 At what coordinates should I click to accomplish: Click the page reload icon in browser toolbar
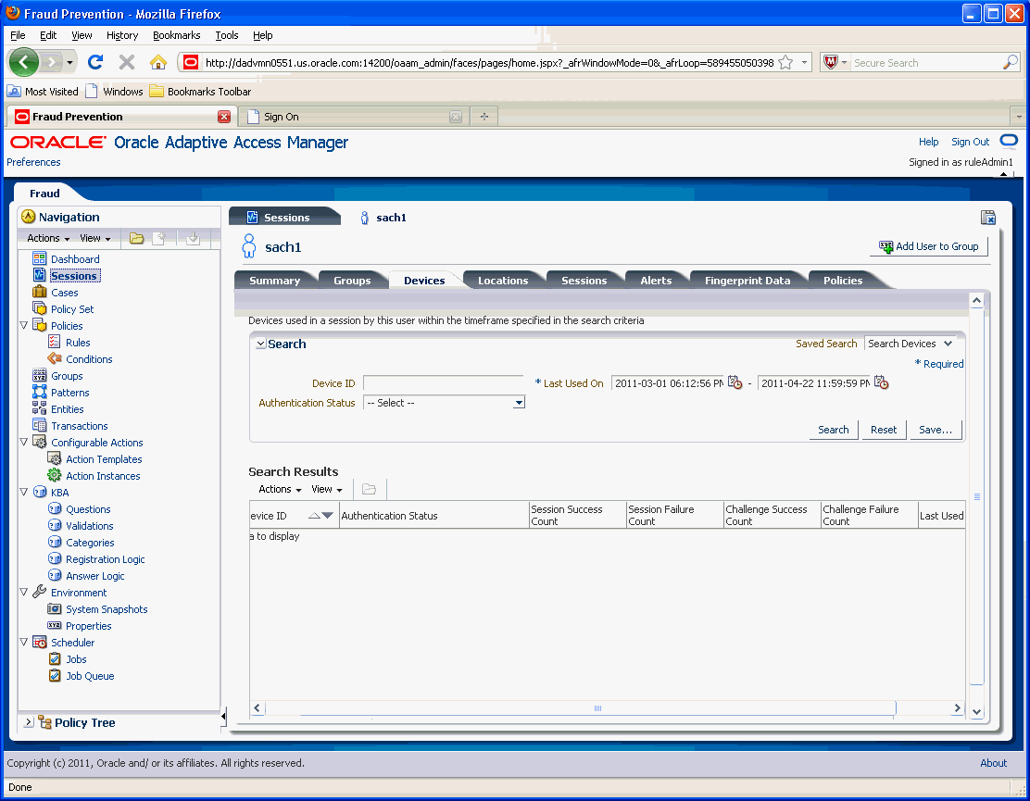95,62
